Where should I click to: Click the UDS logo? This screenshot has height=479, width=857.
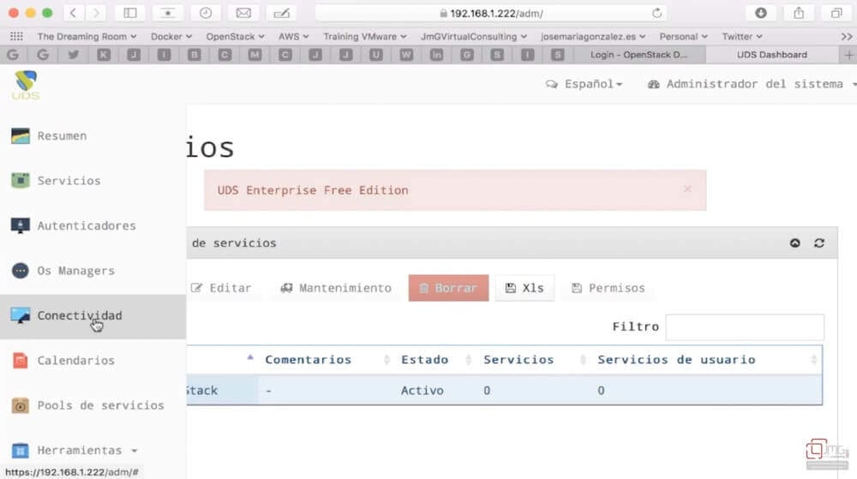(26, 85)
